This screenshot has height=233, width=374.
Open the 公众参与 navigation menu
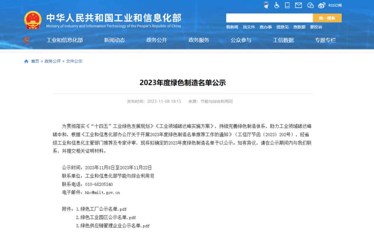click(241, 40)
